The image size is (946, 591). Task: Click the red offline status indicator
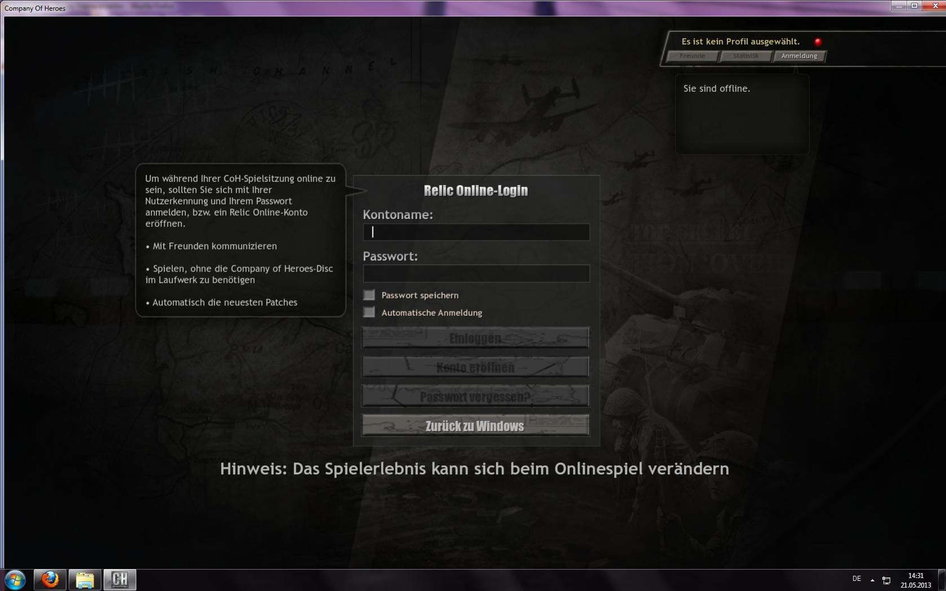(818, 41)
